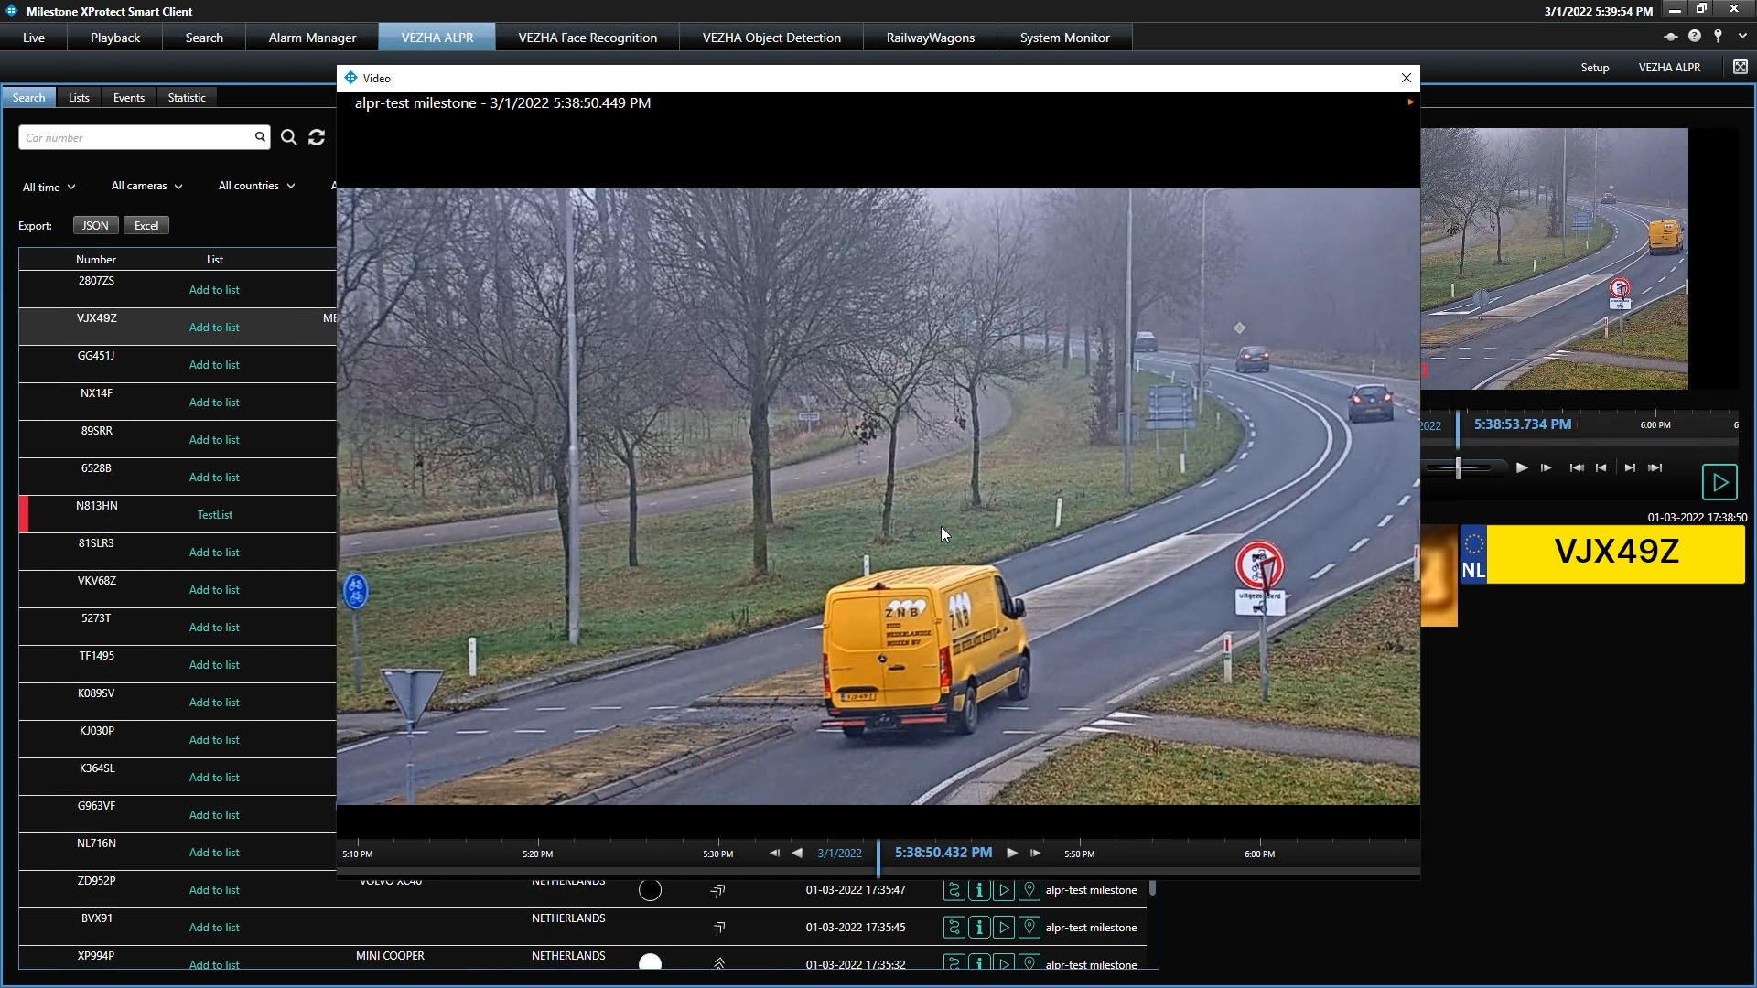Open the All time filter dropdown

click(x=49, y=187)
